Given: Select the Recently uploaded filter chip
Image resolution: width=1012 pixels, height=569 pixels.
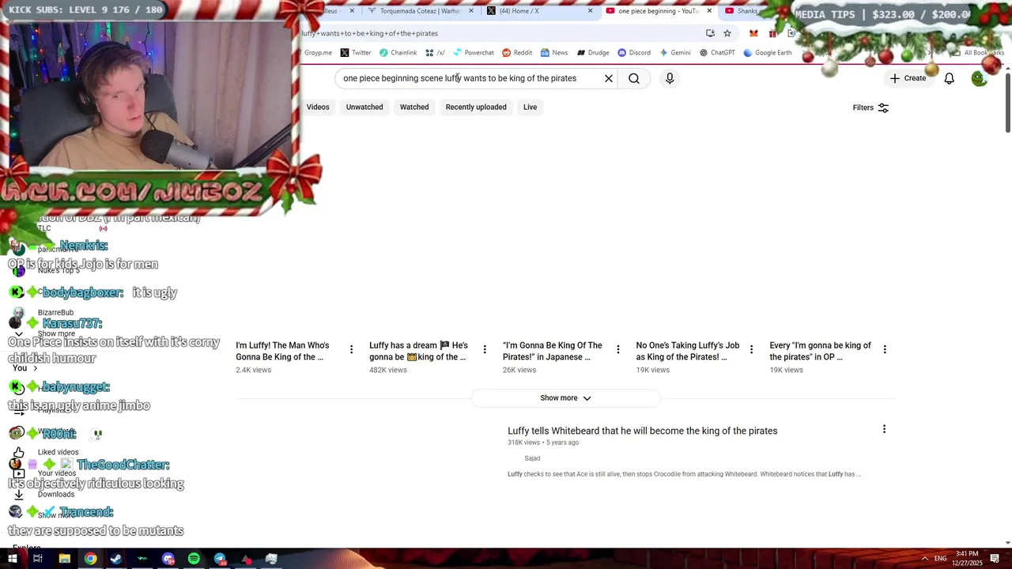Looking at the screenshot, I should pos(476,107).
